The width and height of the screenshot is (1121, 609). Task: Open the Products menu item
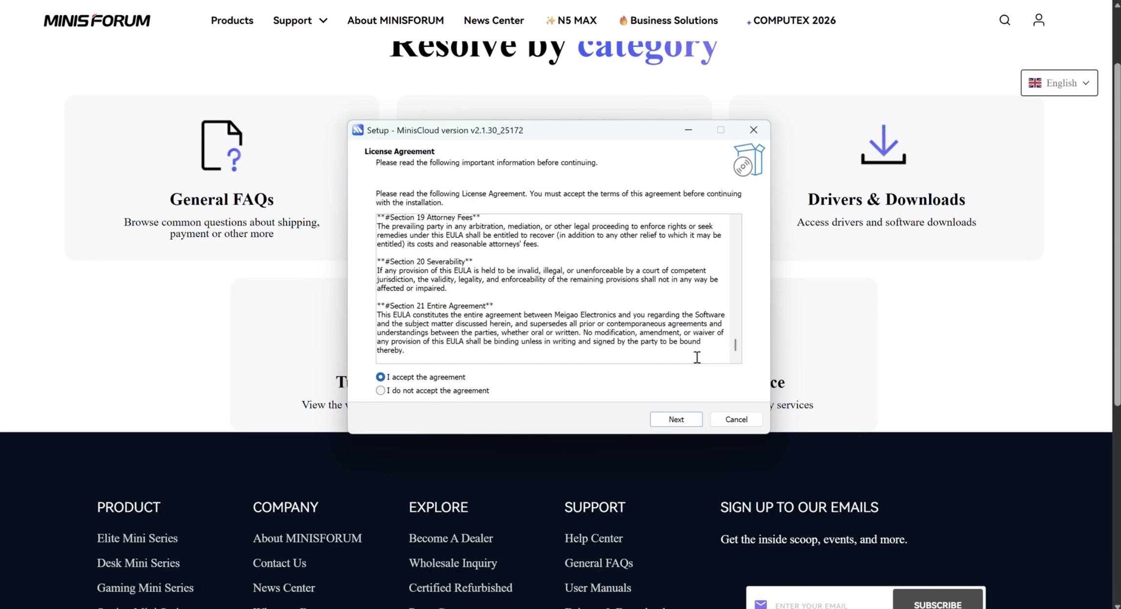click(232, 20)
